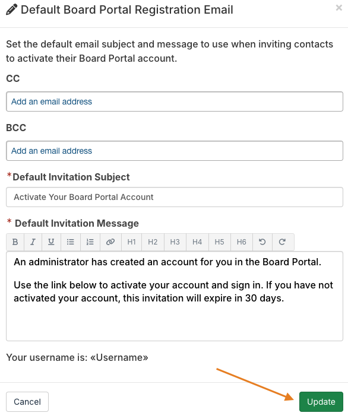Insert a bulleted list
Image resolution: width=348 pixels, height=416 pixels.
pos(71,242)
